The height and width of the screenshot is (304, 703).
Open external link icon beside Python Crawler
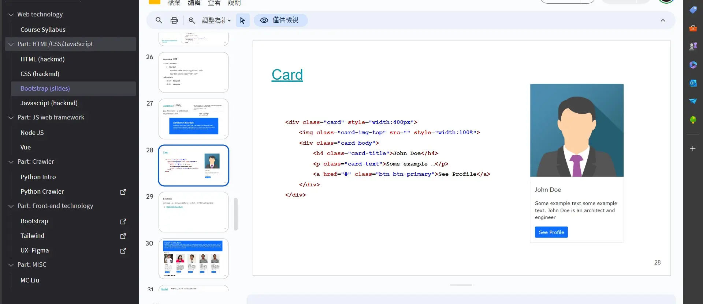[x=123, y=192]
